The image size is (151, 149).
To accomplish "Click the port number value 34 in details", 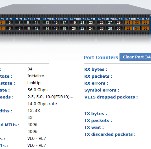I will coord(30,69).
